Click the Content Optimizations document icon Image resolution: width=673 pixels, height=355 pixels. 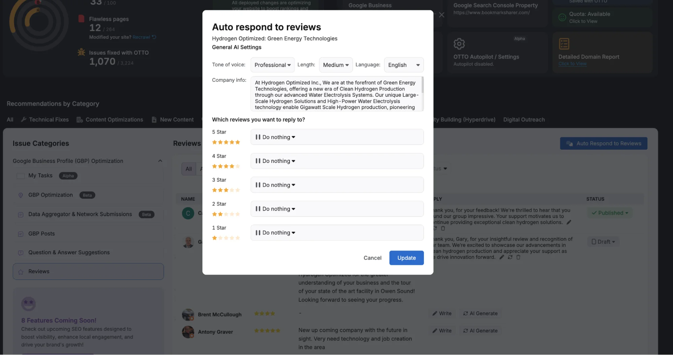pyautogui.click(x=79, y=119)
